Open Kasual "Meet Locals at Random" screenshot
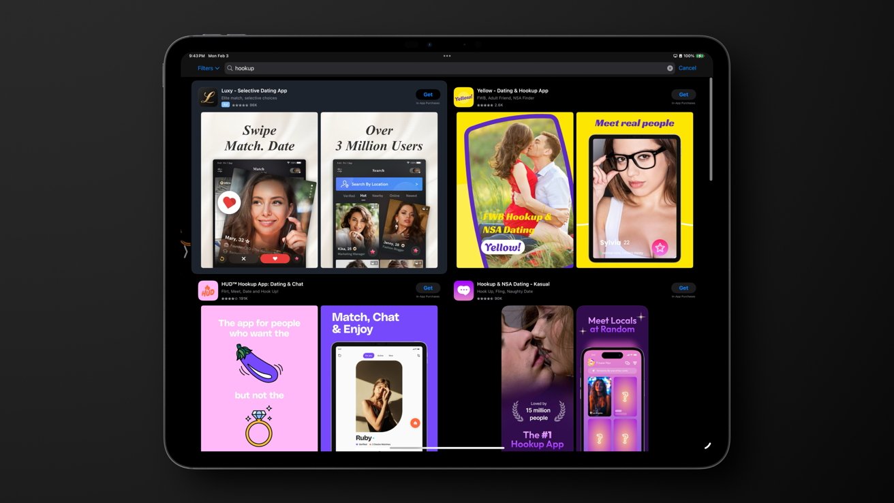 pyautogui.click(x=613, y=378)
